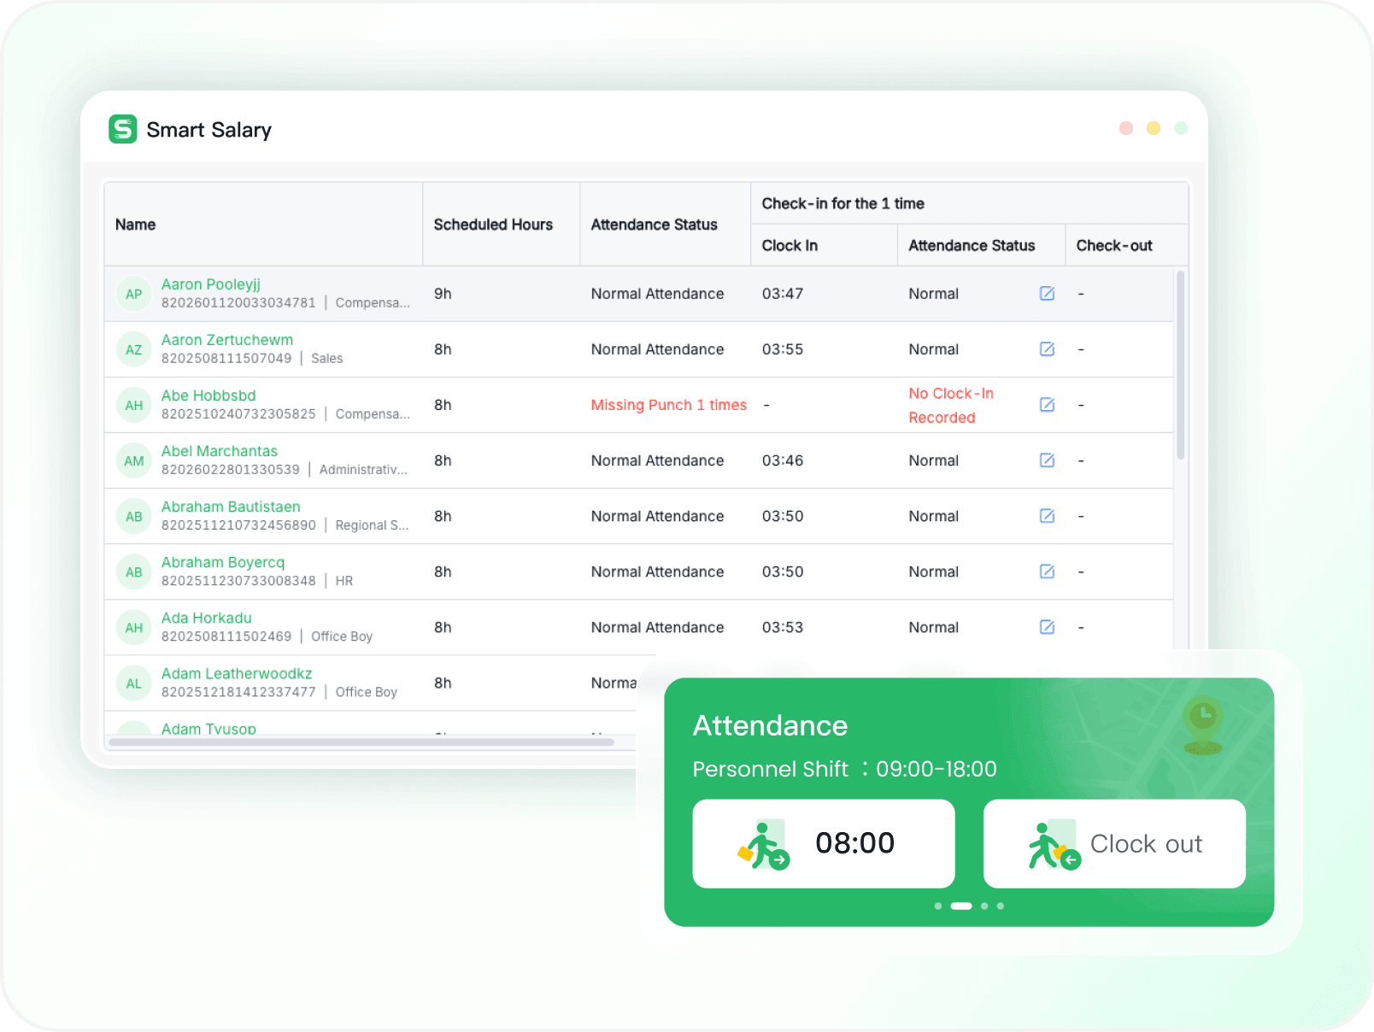This screenshot has width=1374, height=1032.
Task: Click the Scheduled Hours column header
Action: tap(493, 225)
